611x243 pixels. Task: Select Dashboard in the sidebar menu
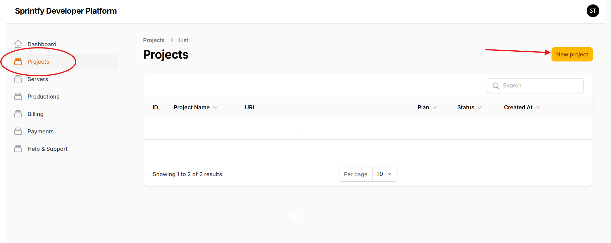tap(42, 44)
